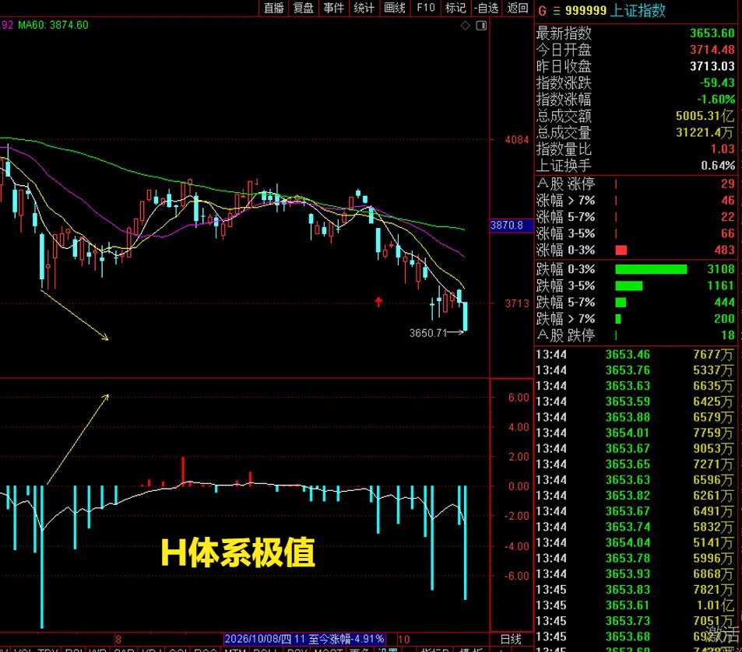Click the tick row with 3654.01

[635, 433]
